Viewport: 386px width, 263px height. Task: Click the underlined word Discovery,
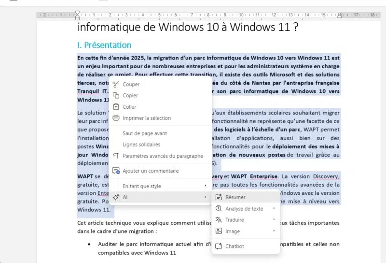coord(326,176)
